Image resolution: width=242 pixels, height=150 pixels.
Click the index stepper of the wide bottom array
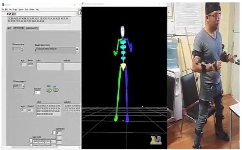click(31, 141)
